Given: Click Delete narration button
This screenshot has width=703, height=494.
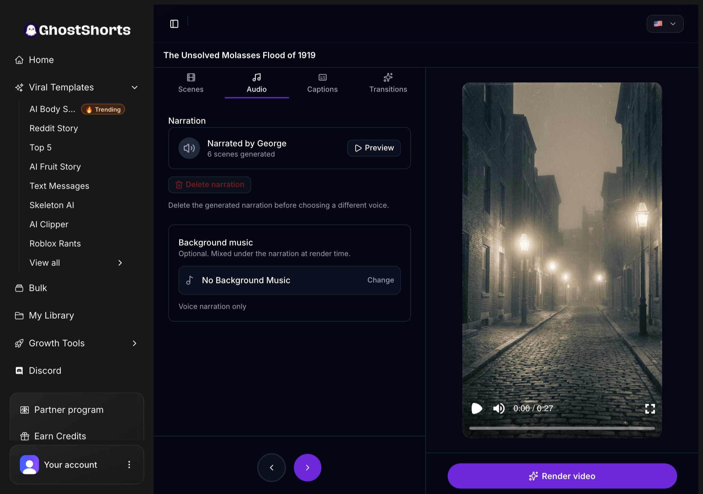Looking at the screenshot, I should pyautogui.click(x=209, y=185).
